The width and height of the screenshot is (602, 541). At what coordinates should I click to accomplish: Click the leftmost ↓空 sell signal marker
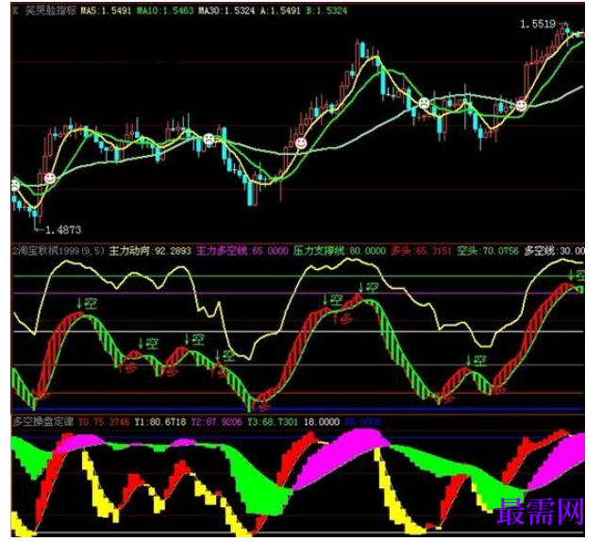[x=87, y=303]
